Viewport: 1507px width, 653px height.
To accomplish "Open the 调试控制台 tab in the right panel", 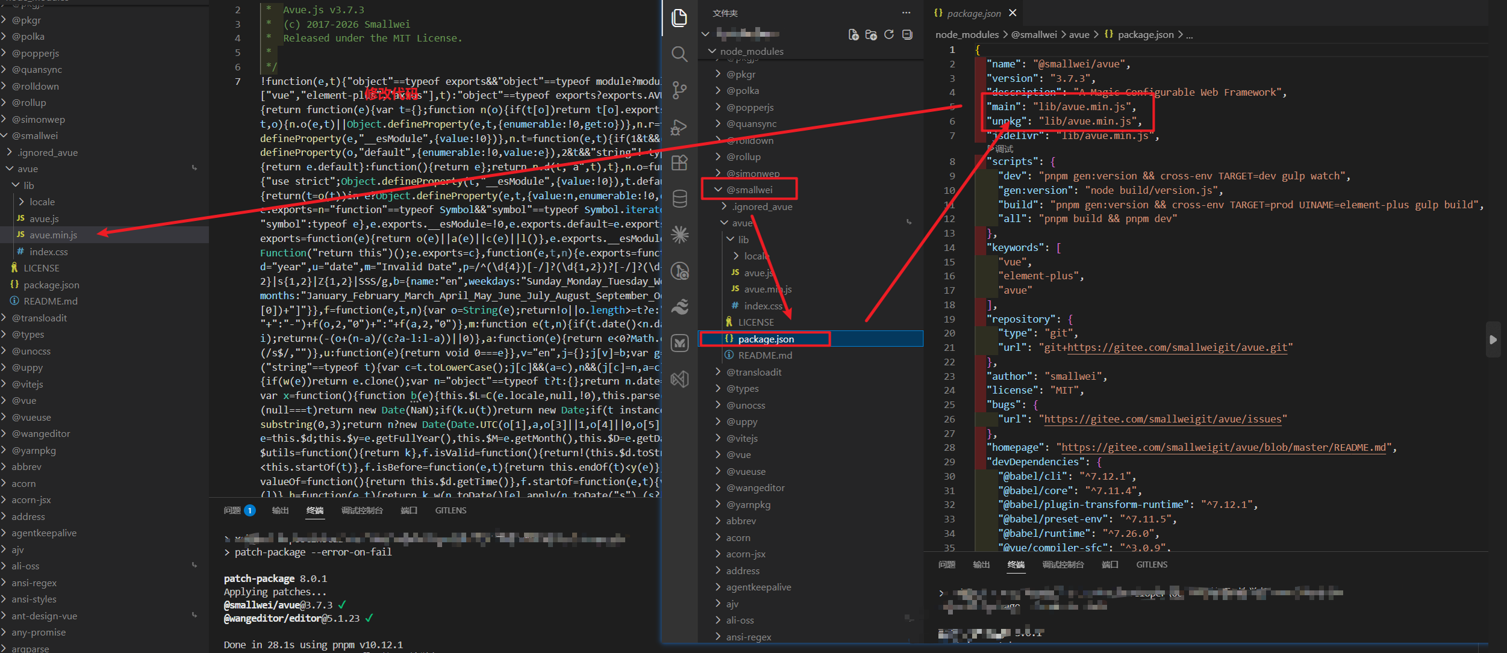I will pyautogui.click(x=1062, y=565).
